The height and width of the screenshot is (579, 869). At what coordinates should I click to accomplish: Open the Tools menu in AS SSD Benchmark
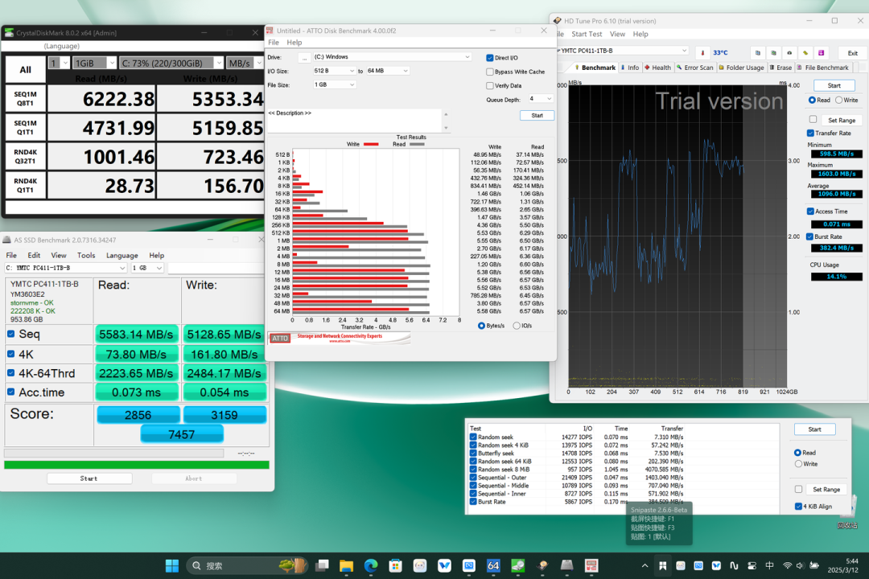pos(86,256)
